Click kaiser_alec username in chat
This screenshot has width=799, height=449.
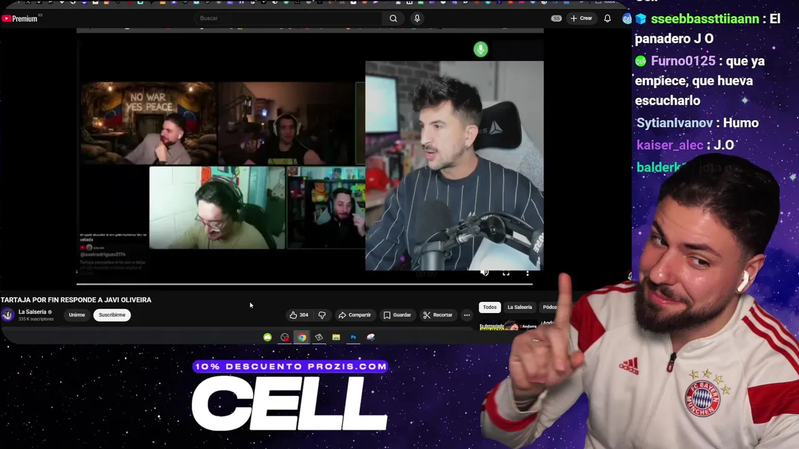tap(670, 145)
